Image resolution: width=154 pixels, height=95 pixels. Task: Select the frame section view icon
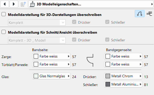pyautogui.click(x=149, y=14)
